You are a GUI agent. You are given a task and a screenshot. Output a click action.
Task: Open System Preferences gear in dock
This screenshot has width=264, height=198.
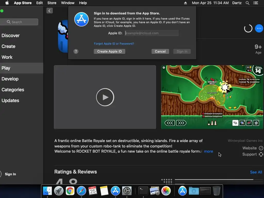click(x=127, y=191)
